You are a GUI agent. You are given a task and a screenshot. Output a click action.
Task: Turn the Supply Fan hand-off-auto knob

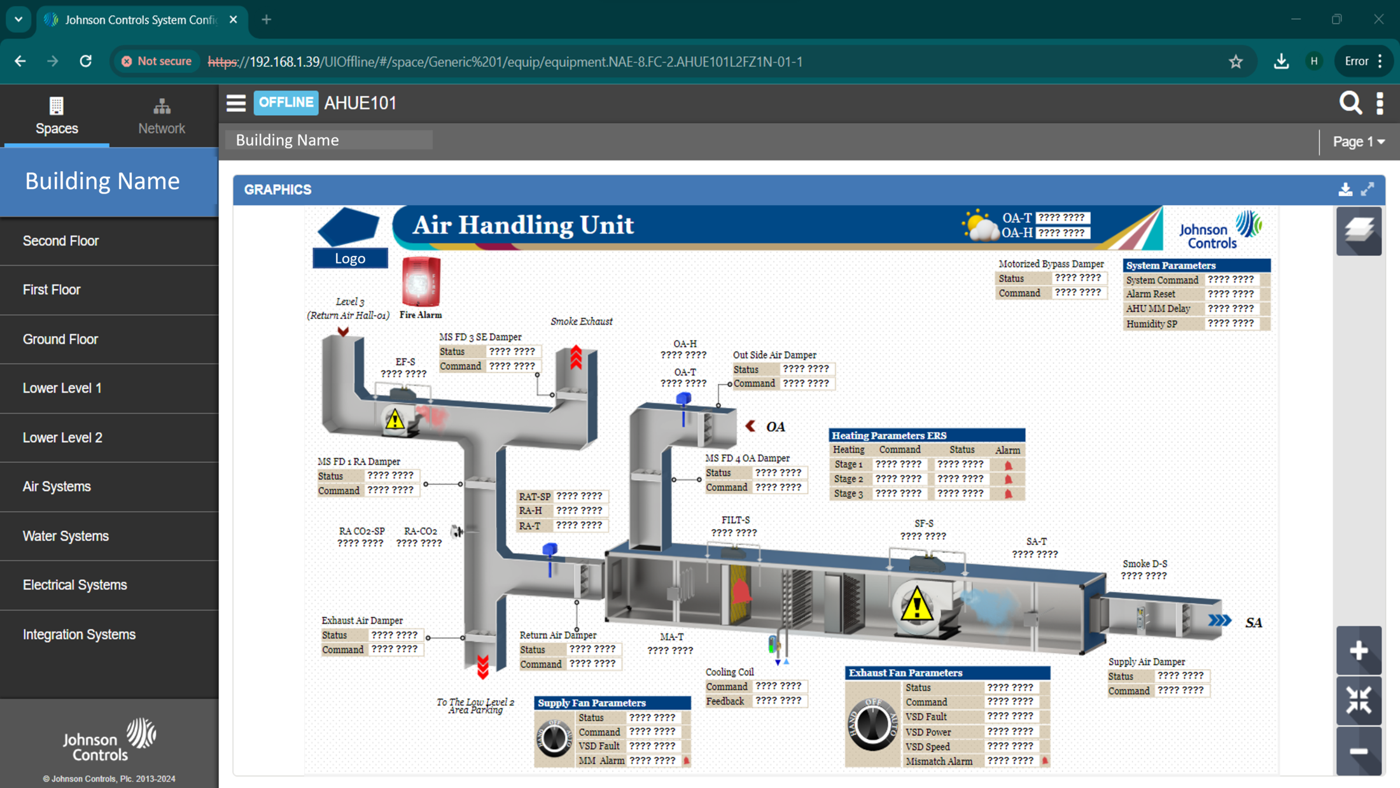point(554,738)
